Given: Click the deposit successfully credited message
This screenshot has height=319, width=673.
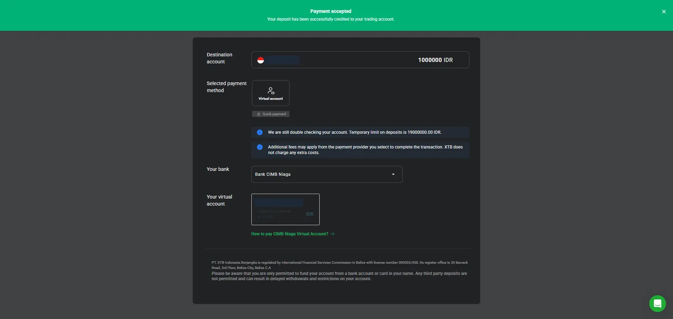Looking at the screenshot, I should [331, 19].
